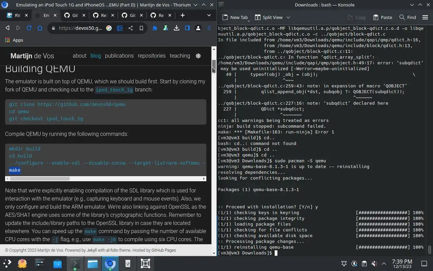The height and width of the screenshot is (271, 433).
Task: Open the repositories link
Action: pos(152,56)
